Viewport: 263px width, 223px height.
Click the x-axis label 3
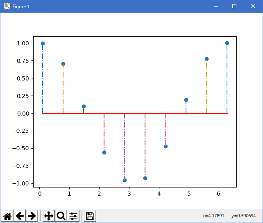click(x=129, y=194)
